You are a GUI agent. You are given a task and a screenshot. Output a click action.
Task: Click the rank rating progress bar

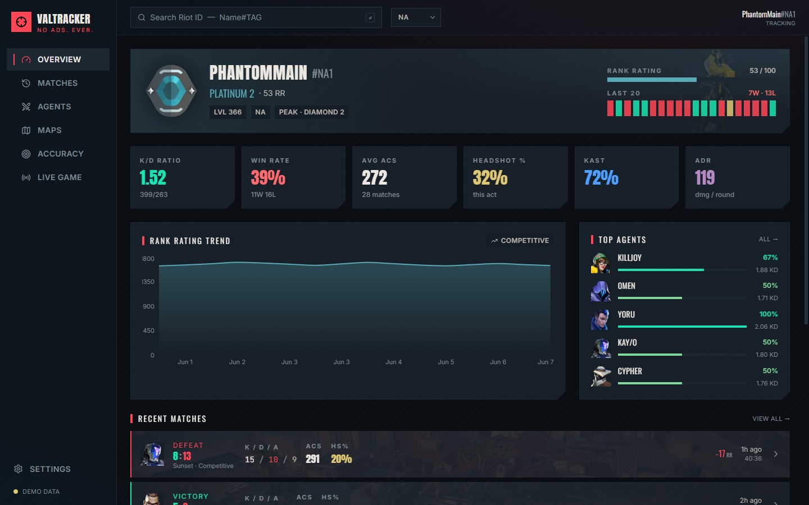point(692,80)
